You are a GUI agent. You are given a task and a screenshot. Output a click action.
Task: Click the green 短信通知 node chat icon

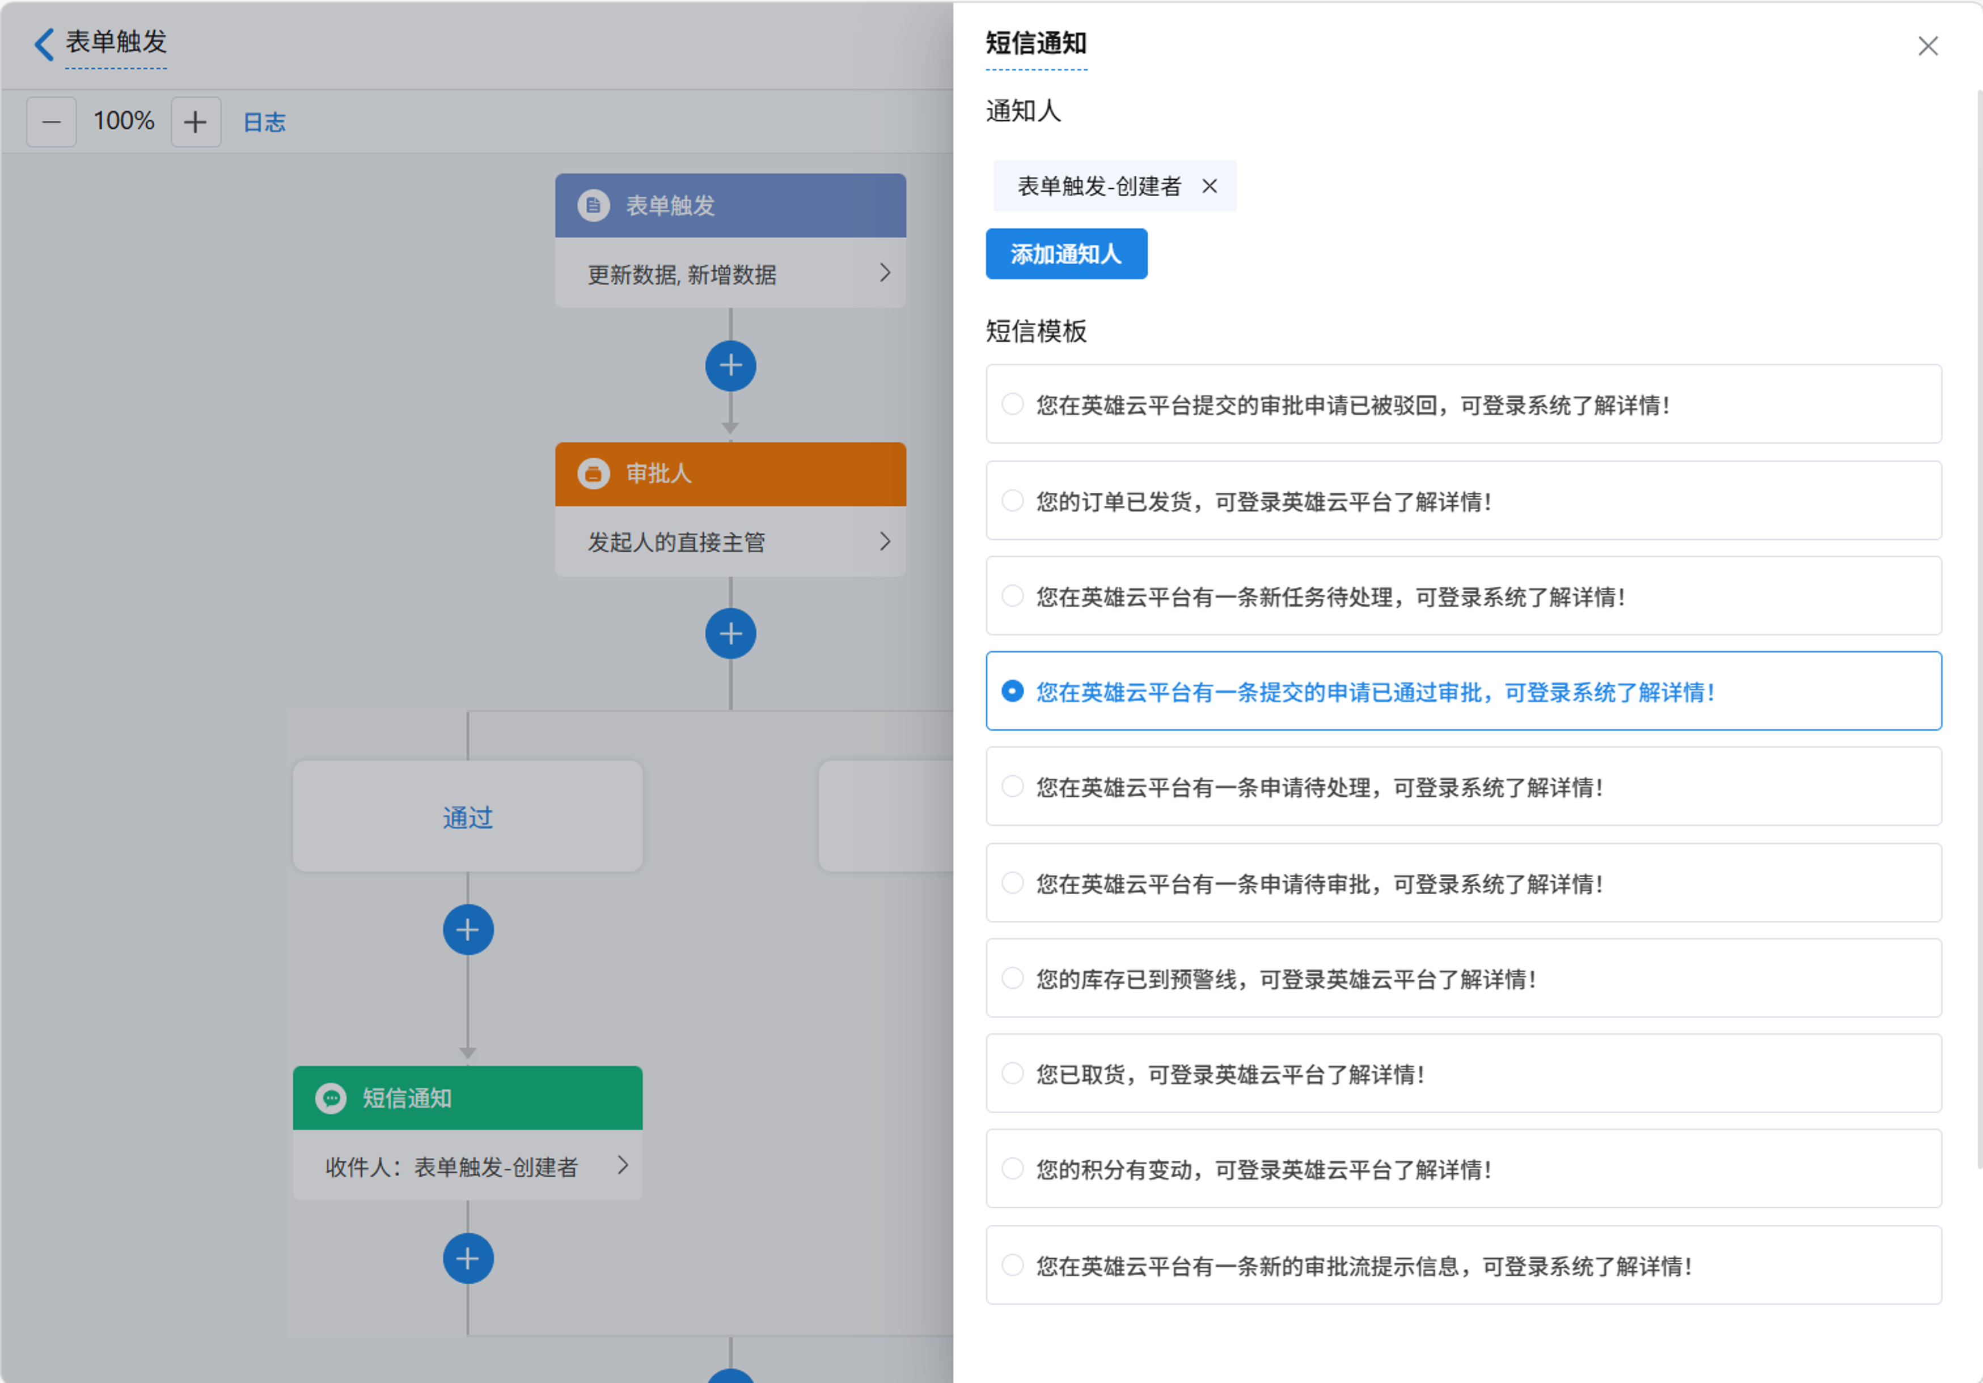331,1098
